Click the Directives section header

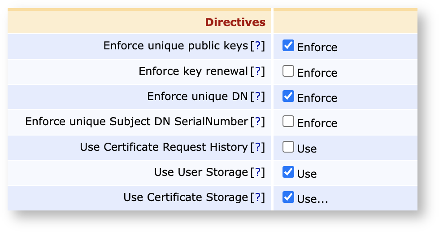click(235, 22)
